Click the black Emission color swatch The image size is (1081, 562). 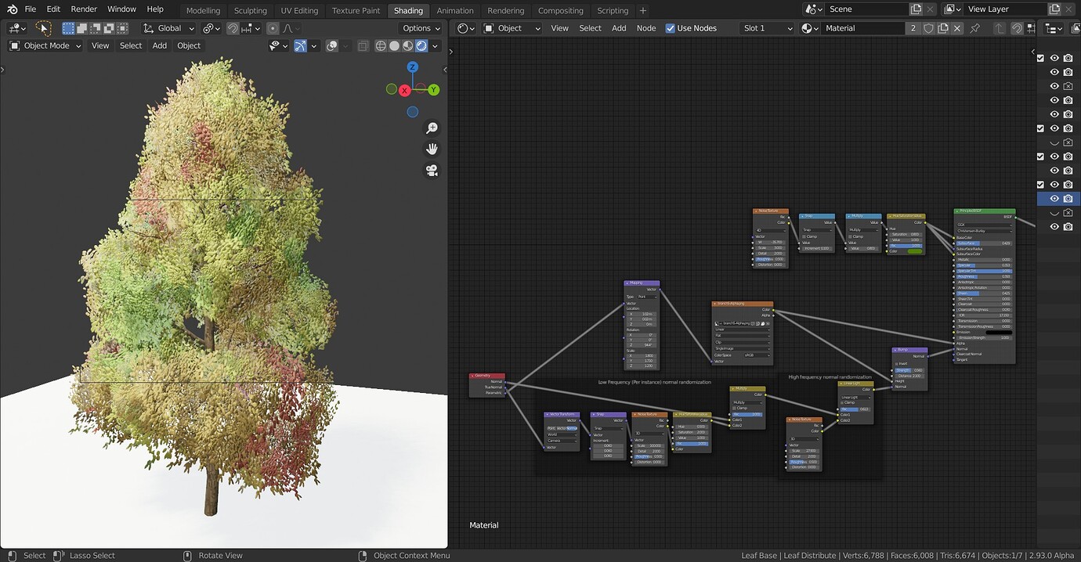[999, 332]
